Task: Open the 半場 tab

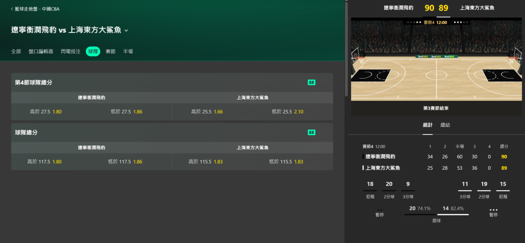Action: (x=128, y=51)
